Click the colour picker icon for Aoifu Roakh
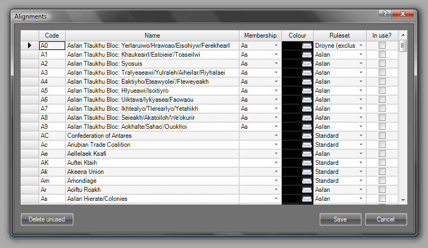Image resolution: width=428 pixels, height=248 pixels. [x=307, y=190]
